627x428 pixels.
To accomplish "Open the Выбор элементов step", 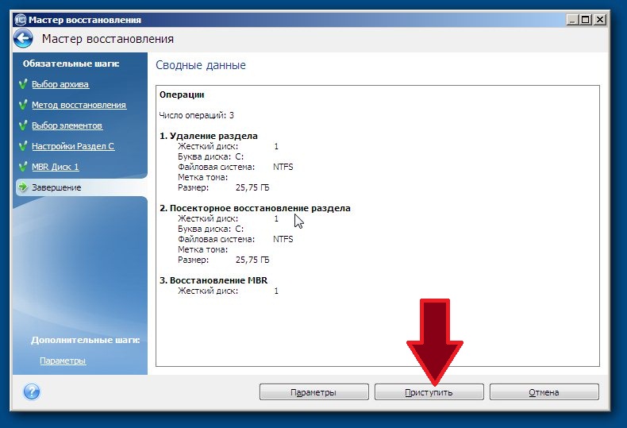I will tap(67, 125).
